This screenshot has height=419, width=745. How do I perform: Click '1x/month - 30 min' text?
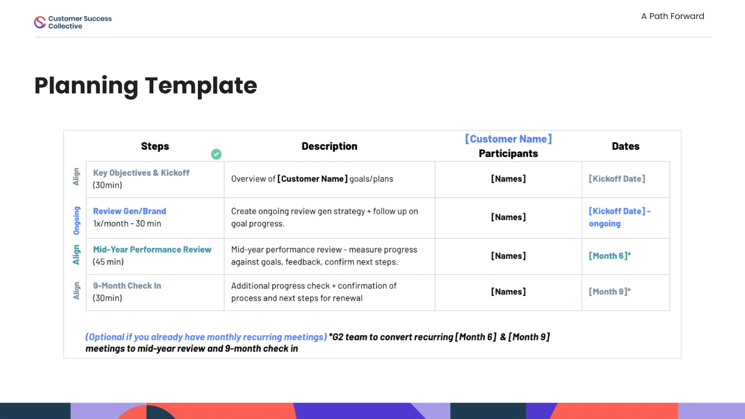coord(127,223)
